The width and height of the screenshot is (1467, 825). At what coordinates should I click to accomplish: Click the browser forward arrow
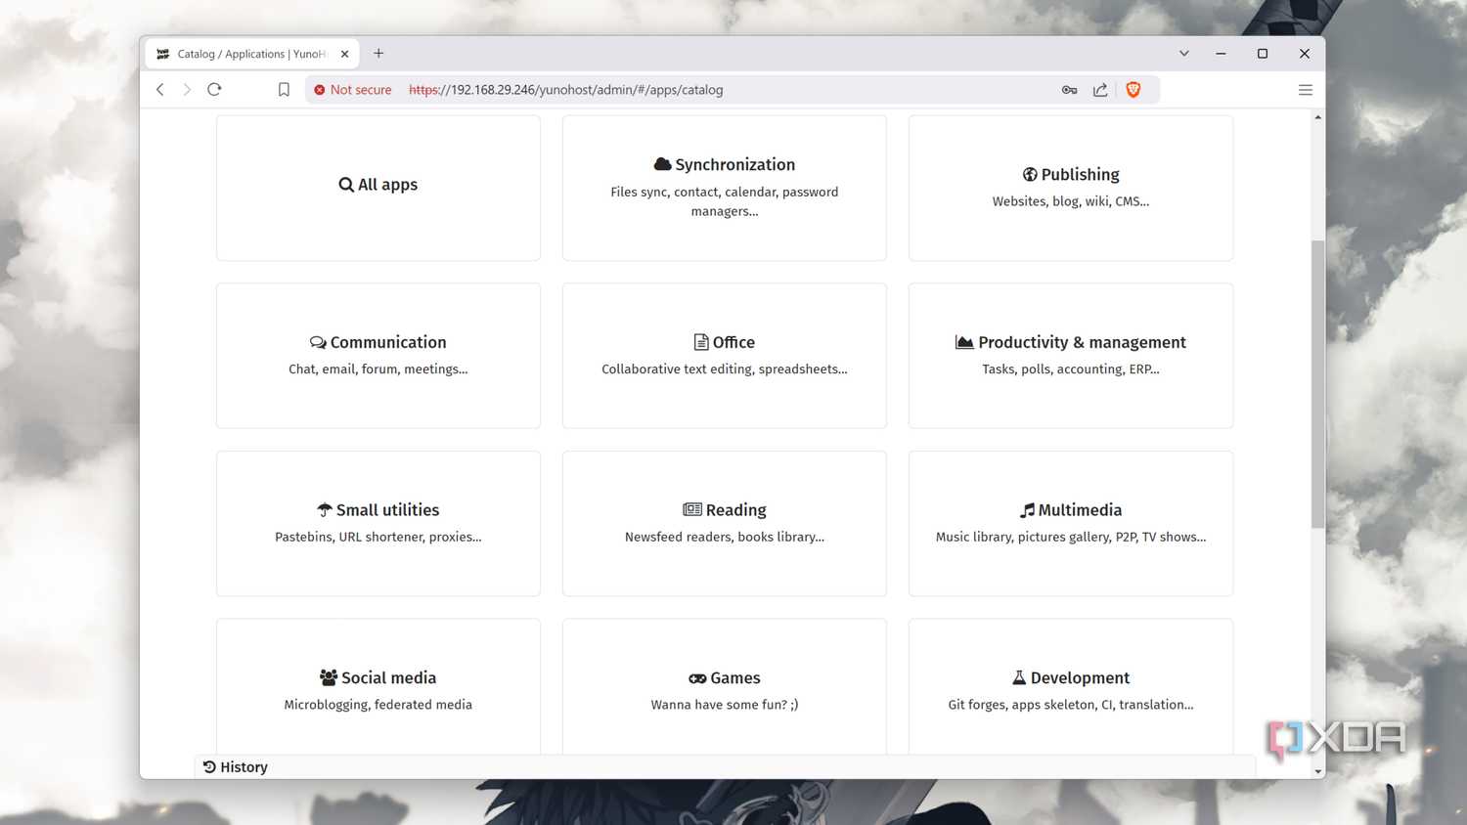coord(187,90)
